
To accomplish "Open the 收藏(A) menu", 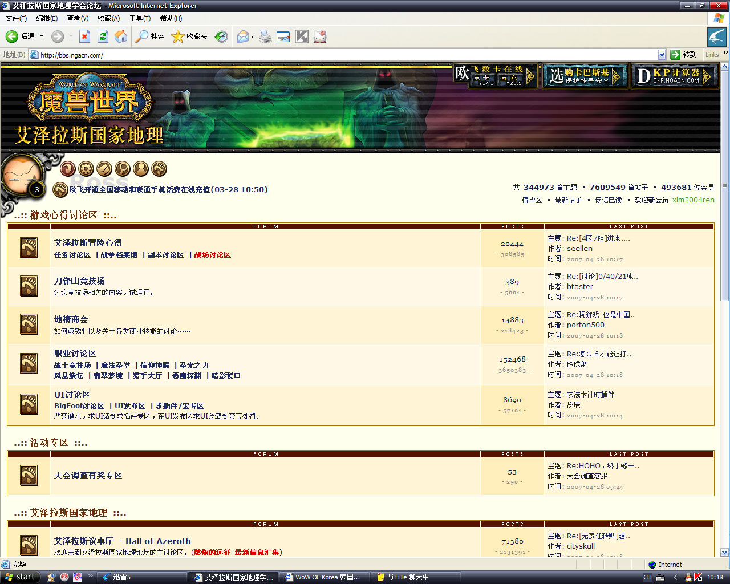I will tap(108, 18).
